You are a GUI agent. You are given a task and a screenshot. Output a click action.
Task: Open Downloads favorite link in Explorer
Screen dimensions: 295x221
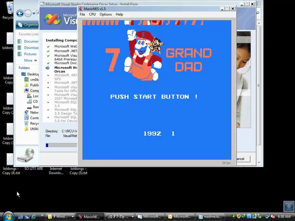[x=28, y=48]
